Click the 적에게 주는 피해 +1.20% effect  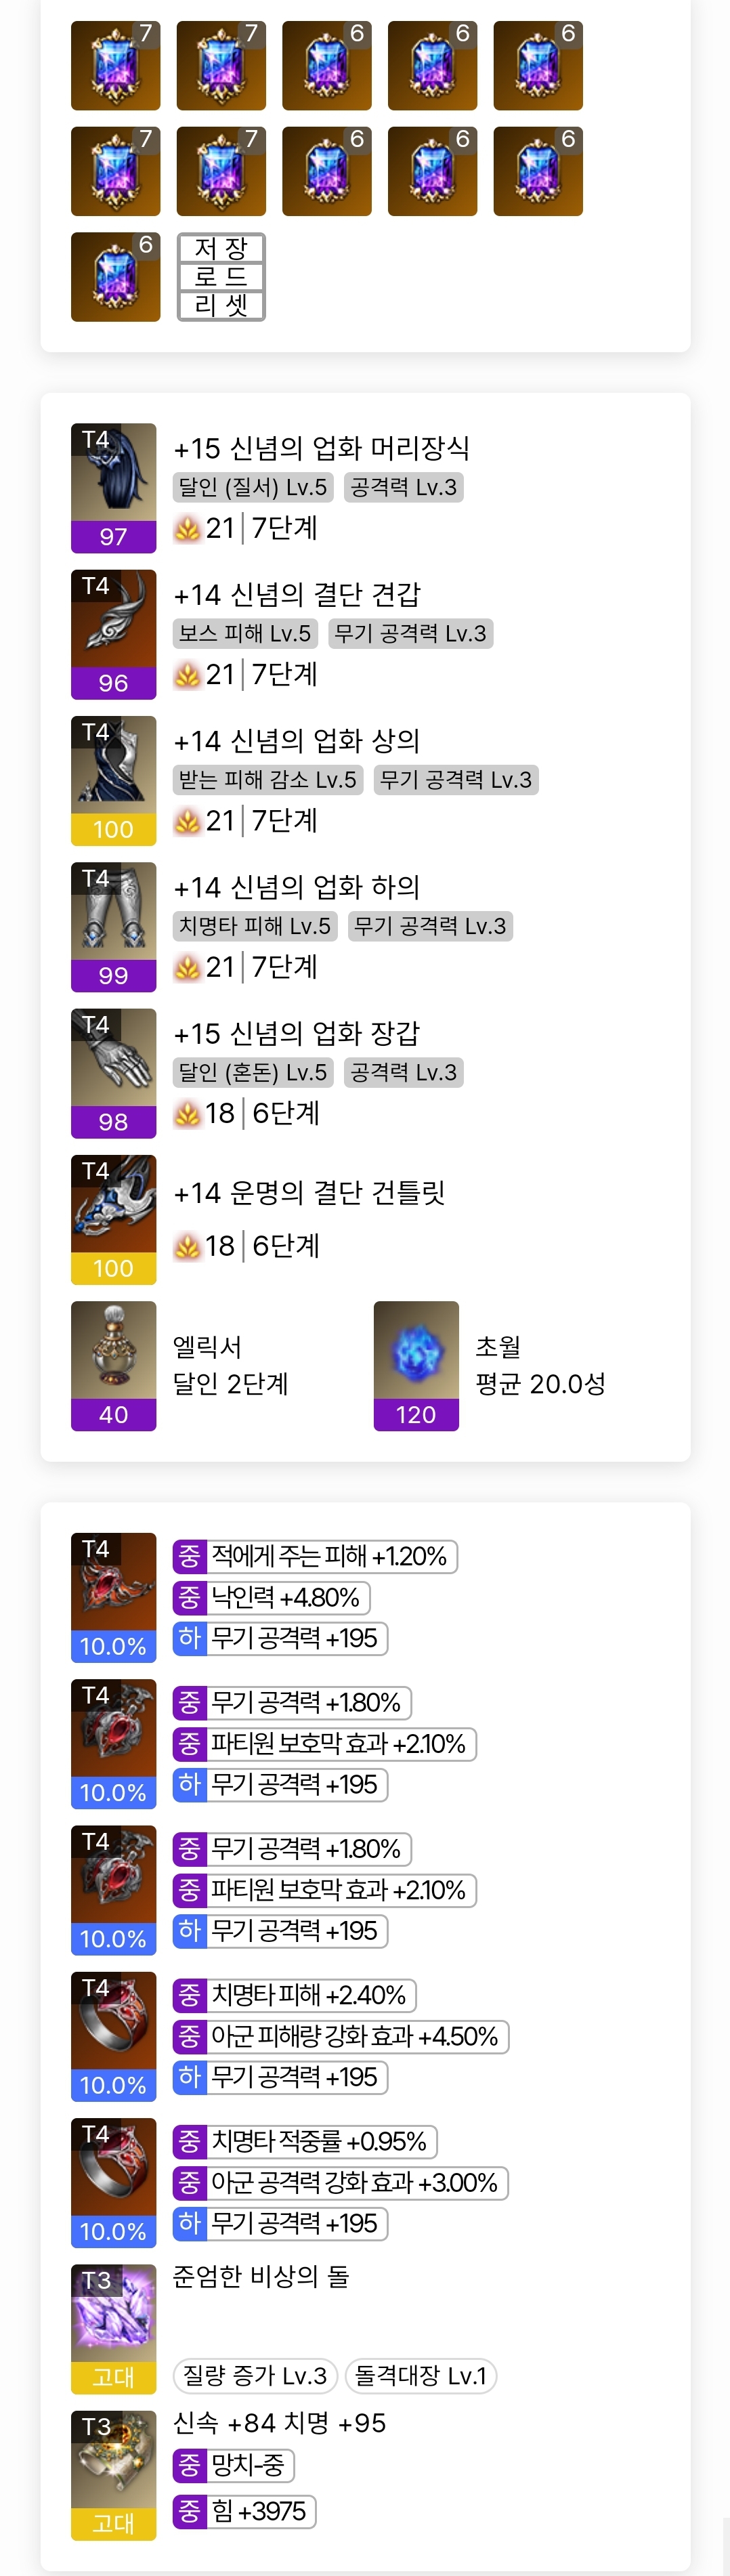(x=315, y=1556)
